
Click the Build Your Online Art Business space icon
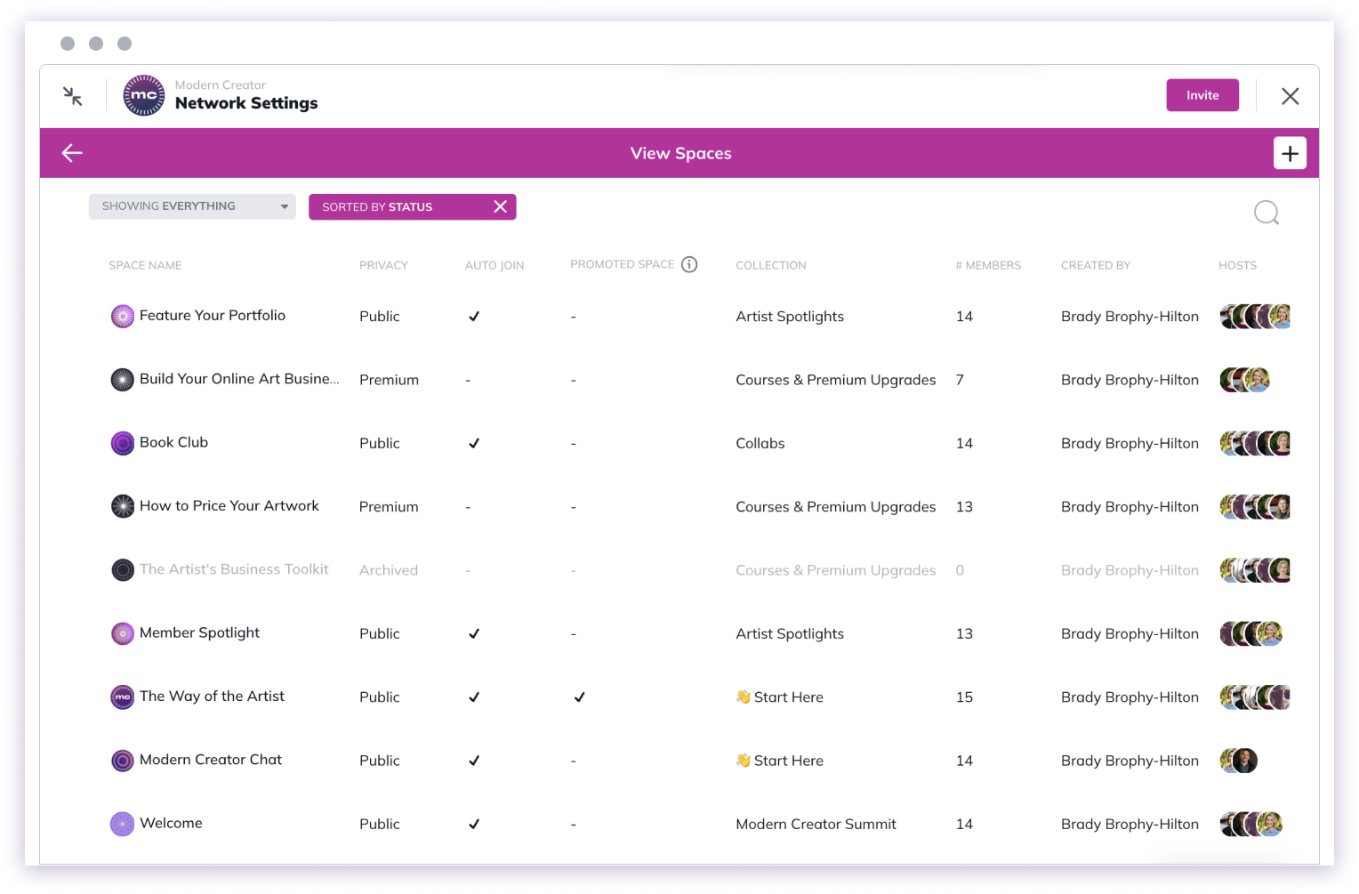(123, 380)
